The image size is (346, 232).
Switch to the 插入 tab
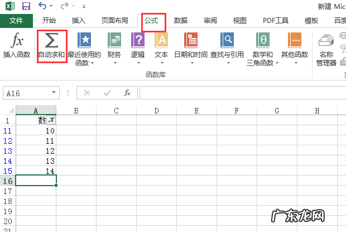coord(78,21)
